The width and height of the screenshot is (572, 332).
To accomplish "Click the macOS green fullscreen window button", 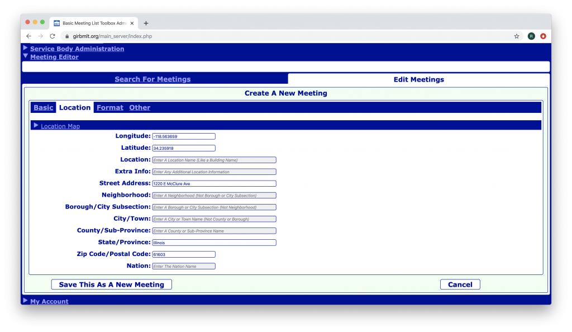I will click(42, 22).
